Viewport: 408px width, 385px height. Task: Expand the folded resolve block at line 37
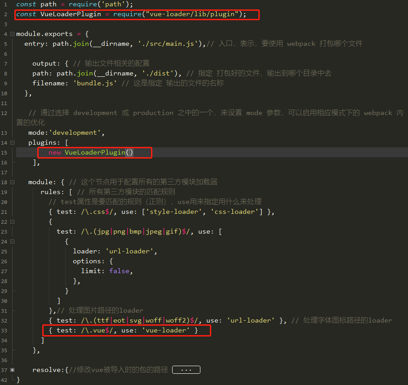pos(12,370)
